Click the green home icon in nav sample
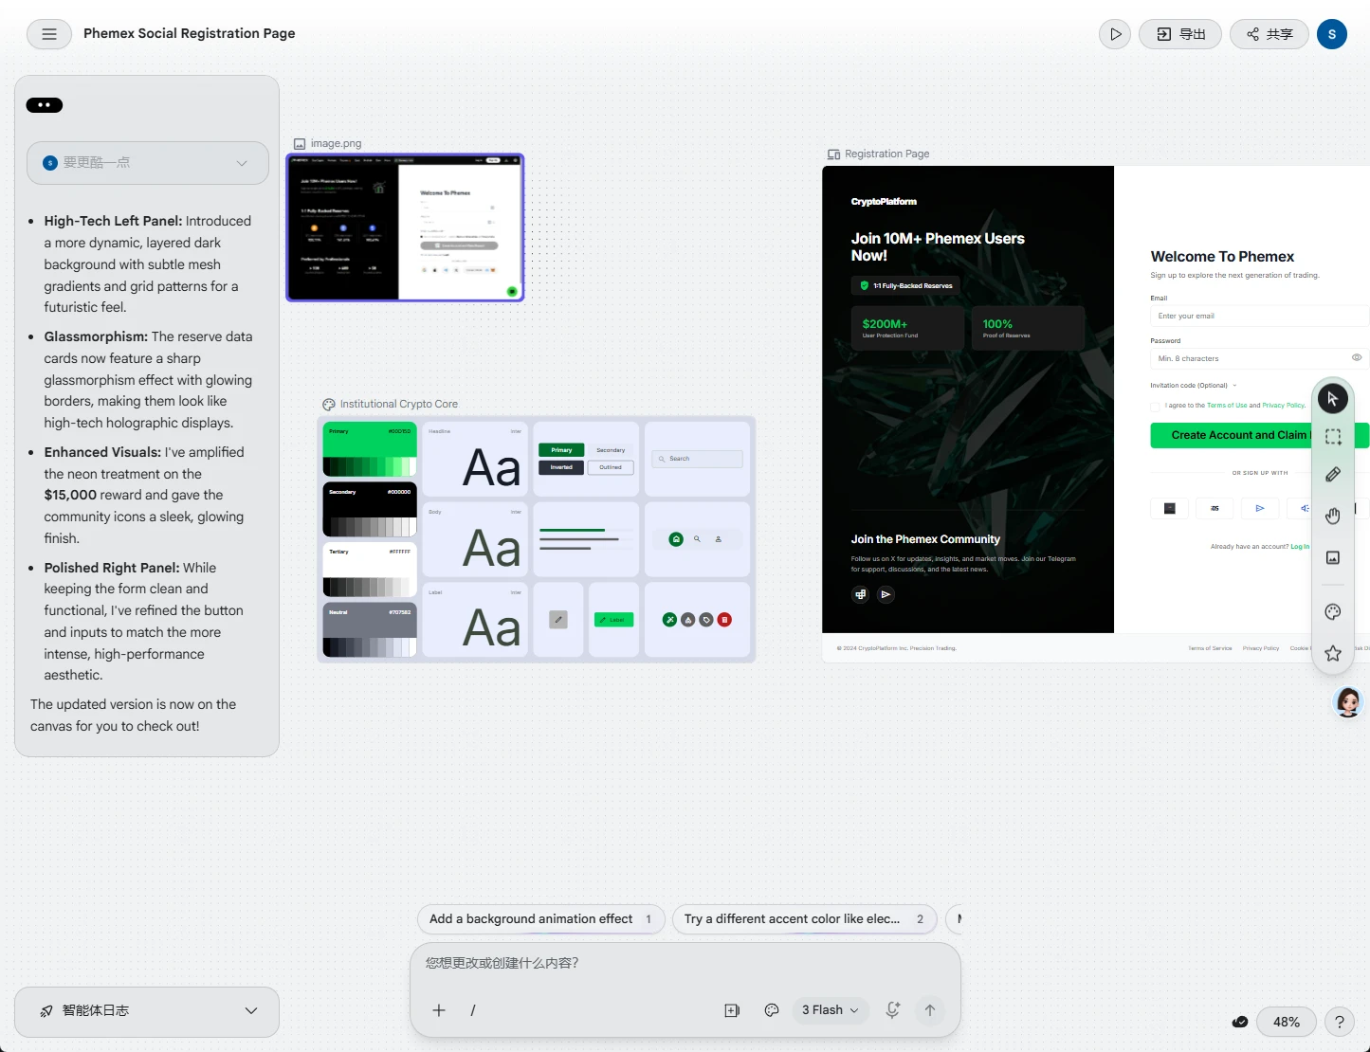This screenshot has width=1370, height=1052. click(x=676, y=539)
